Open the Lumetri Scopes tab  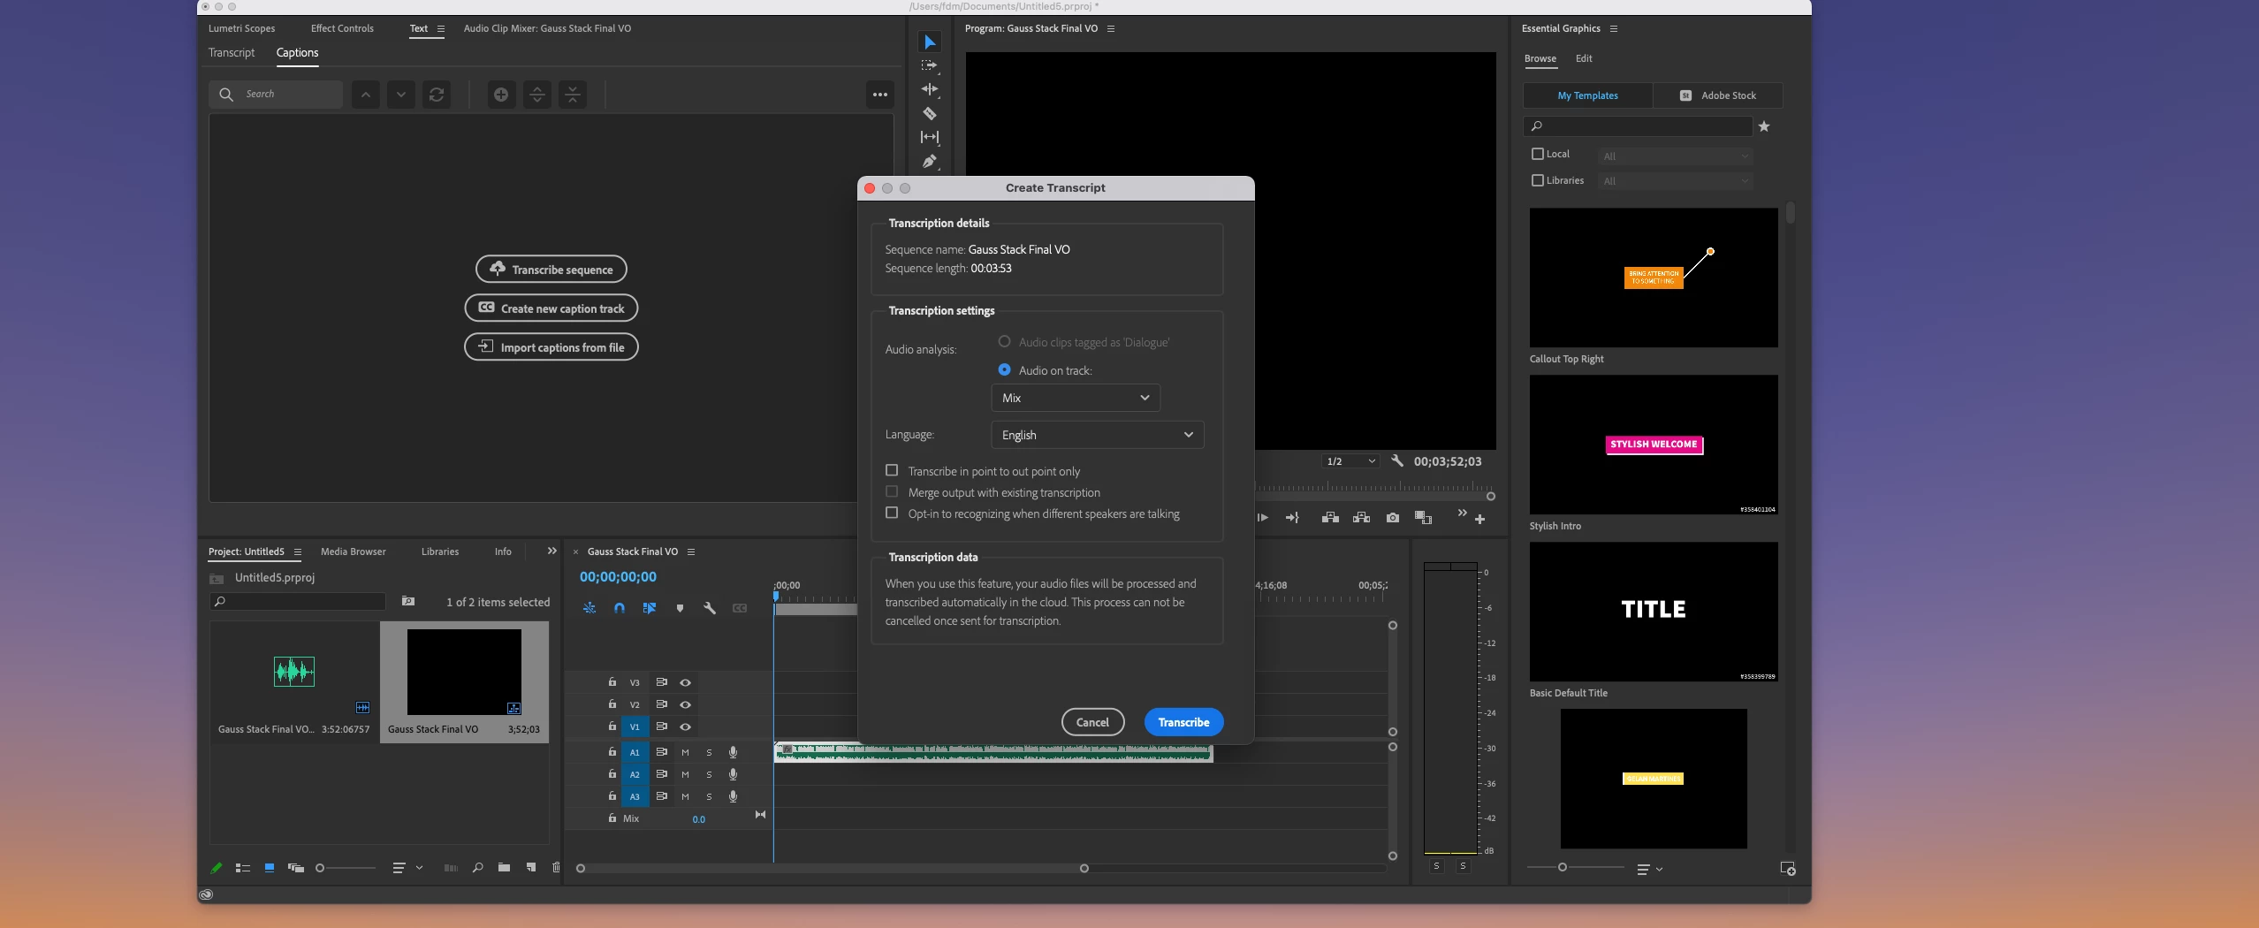[x=242, y=28]
